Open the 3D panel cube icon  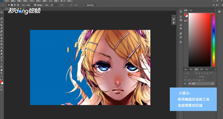pos(181,42)
